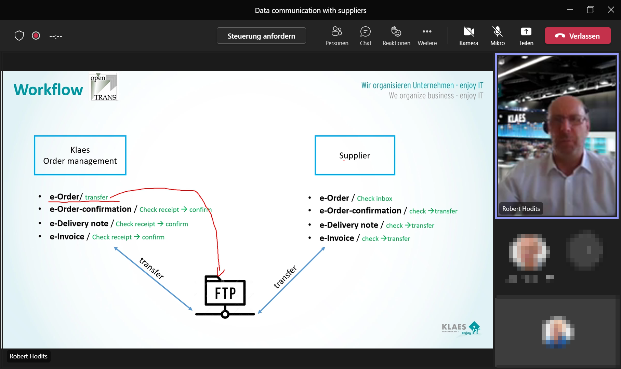This screenshot has width=621, height=369.
Task: Unmute the Mikro microphone
Action: tap(497, 36)
